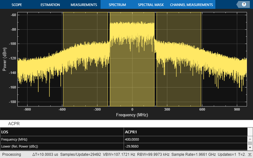Go to the SPECTRUM tab
The width and height of the screenshot is (253, 158).
point(117,5)
